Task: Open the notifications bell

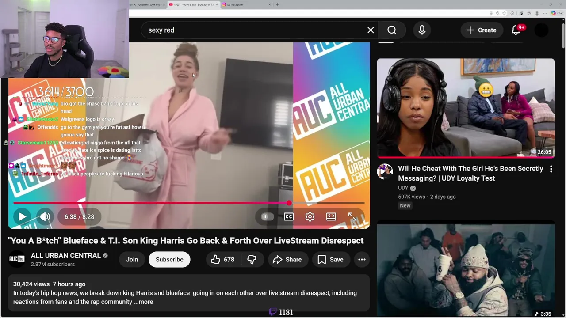Action: tap(516, 30)
